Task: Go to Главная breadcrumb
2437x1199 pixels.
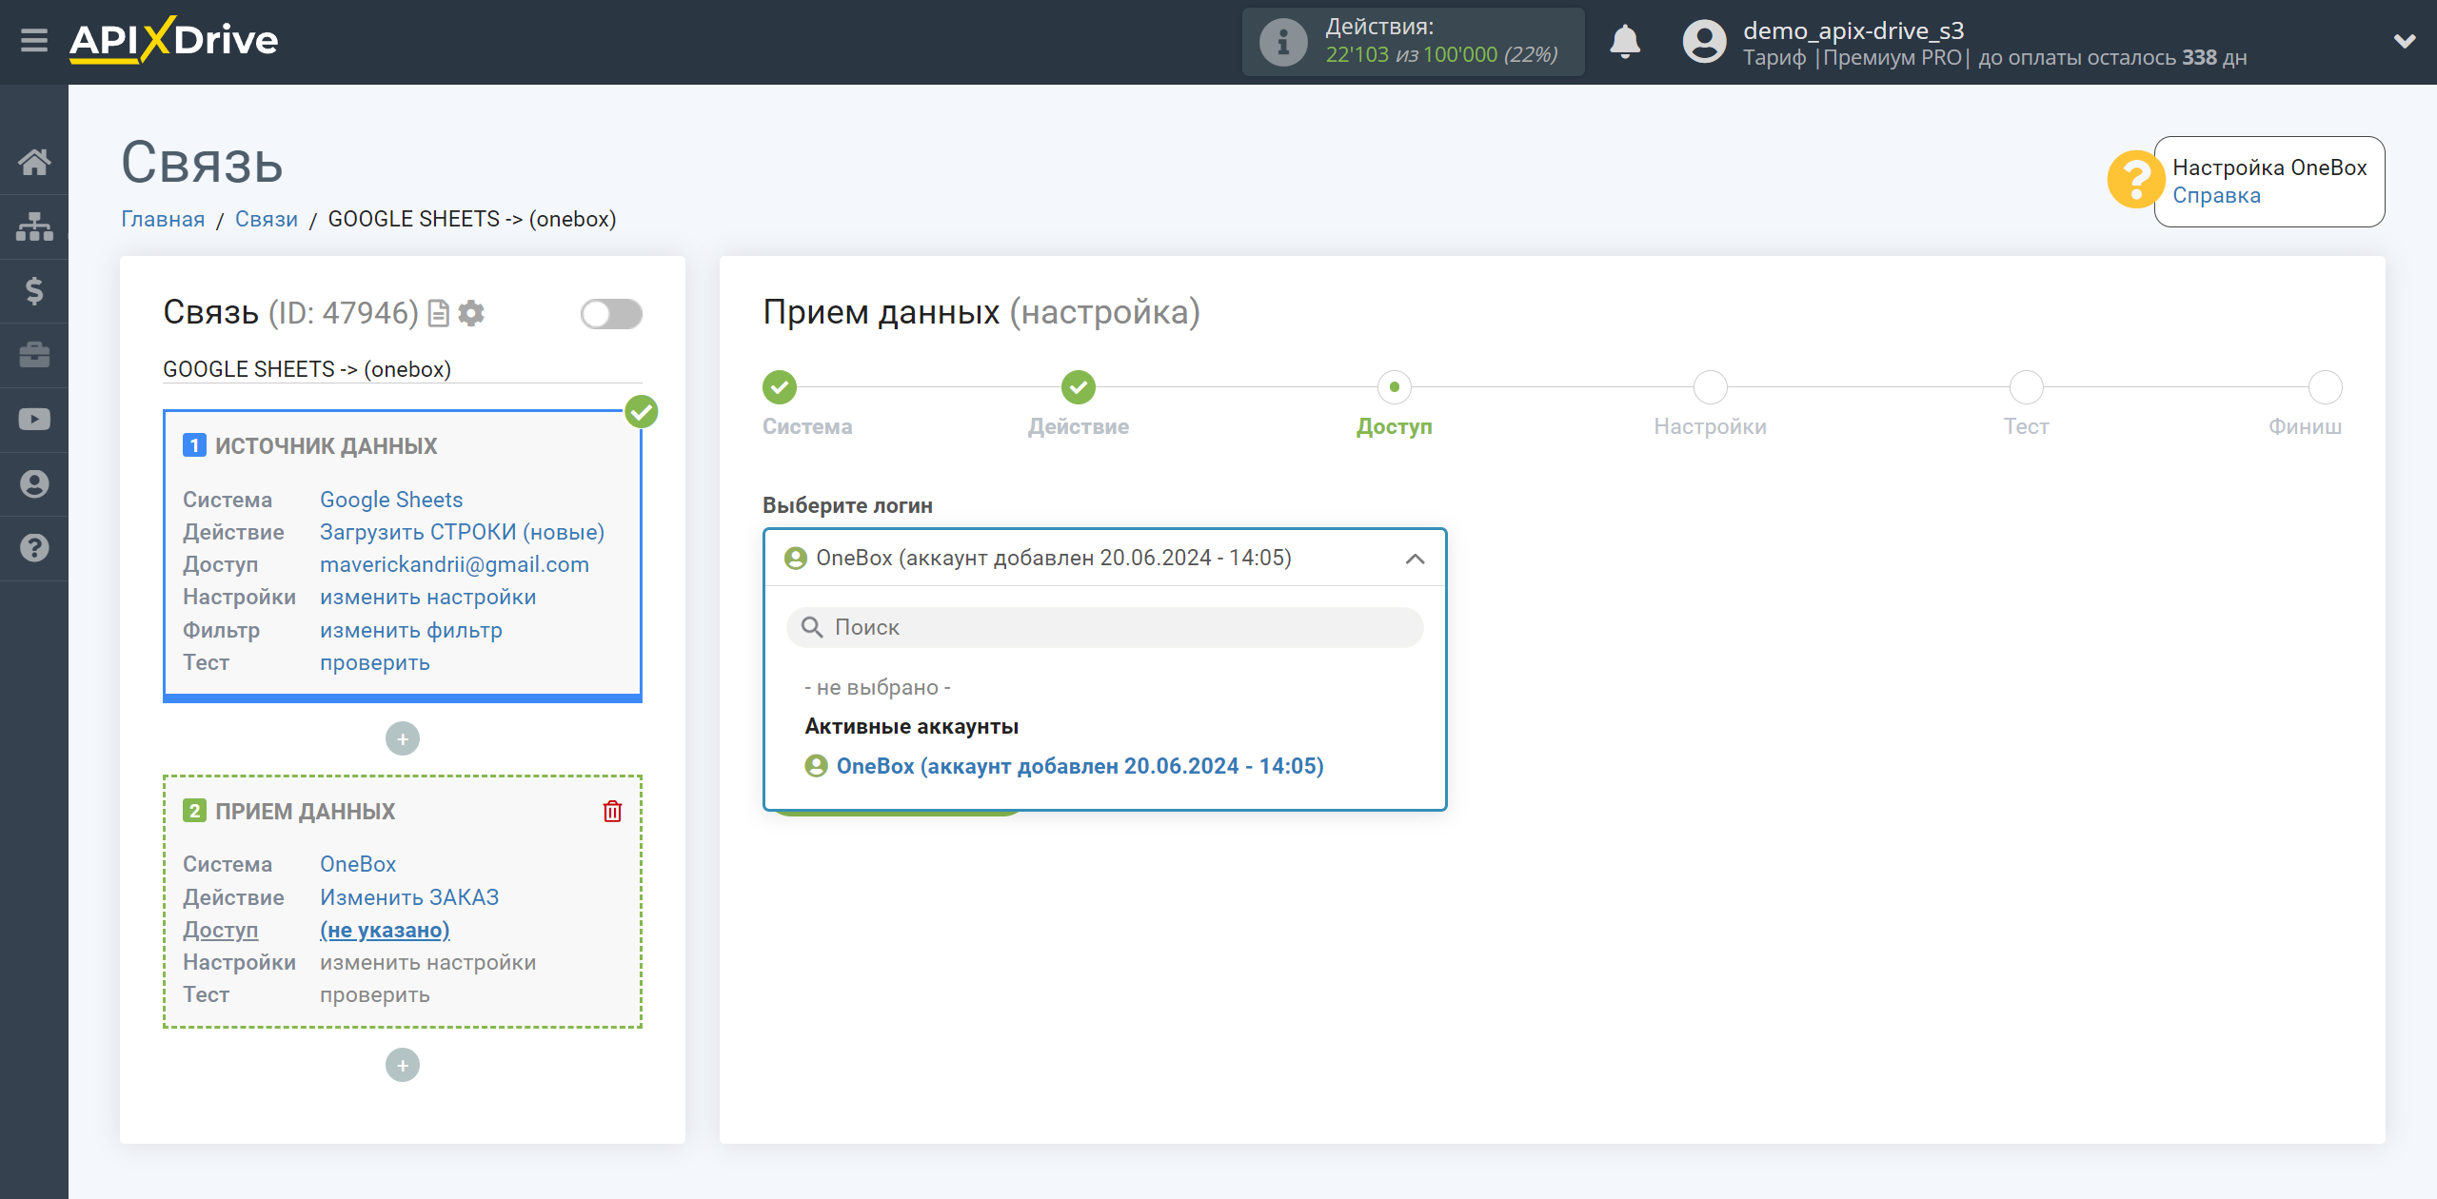Action: click(x=163, y=220)
